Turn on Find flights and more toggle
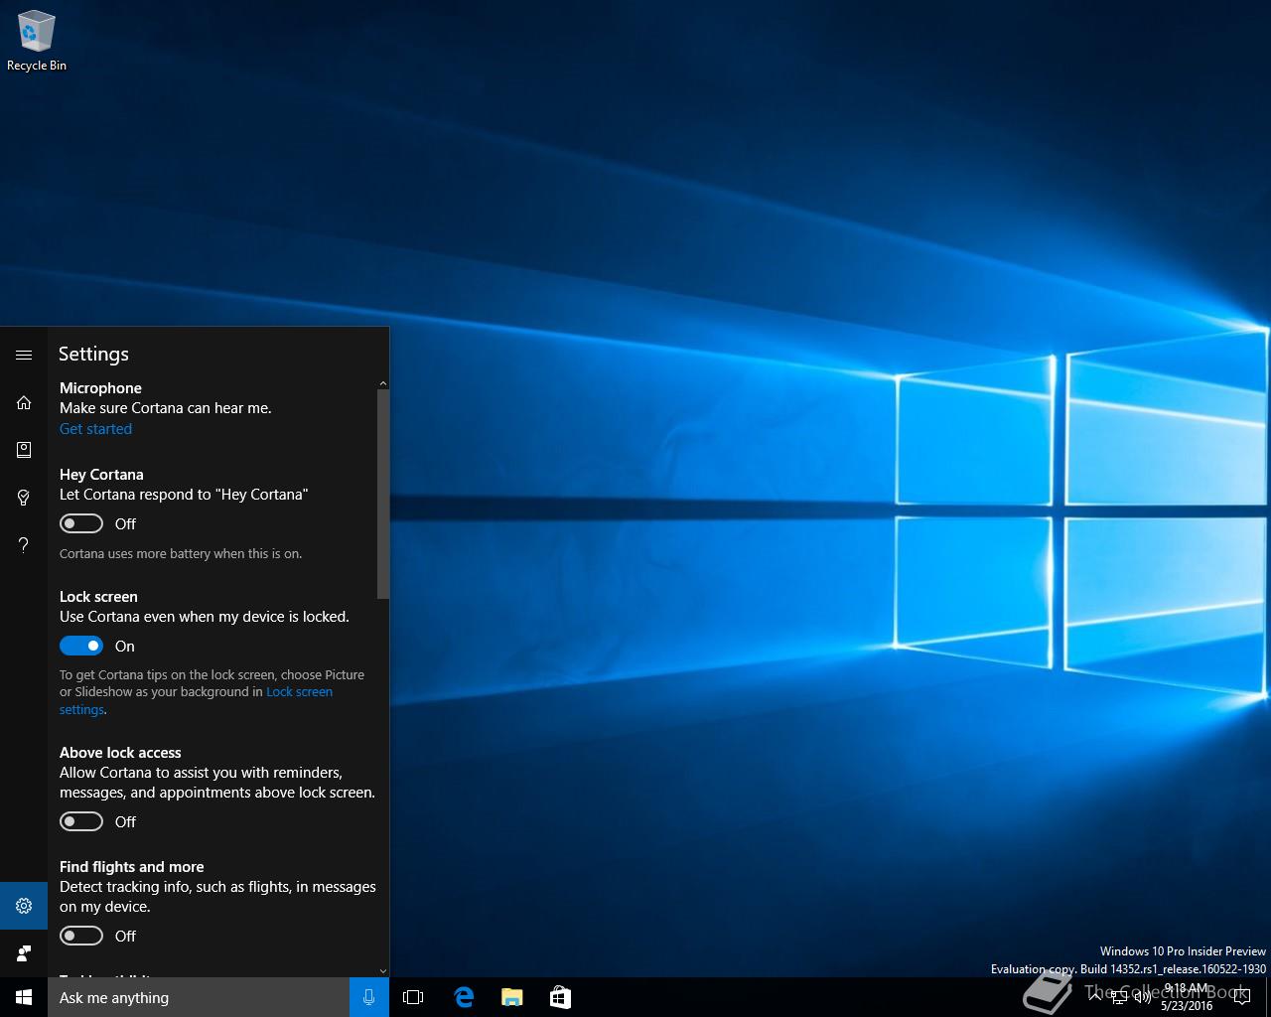The width and height of the screenshot is (1271, 1017). (x=81, y=936)
